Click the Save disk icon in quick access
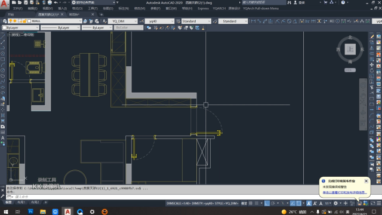The image size is (382, 215). pyautogui.click(x=26, y=2)
